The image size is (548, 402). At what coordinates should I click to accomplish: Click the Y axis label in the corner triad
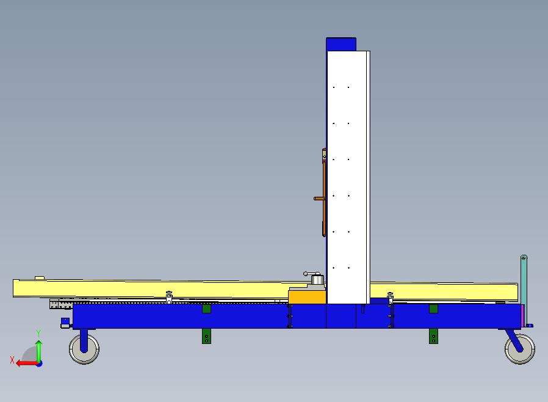(x=39, y=331)
